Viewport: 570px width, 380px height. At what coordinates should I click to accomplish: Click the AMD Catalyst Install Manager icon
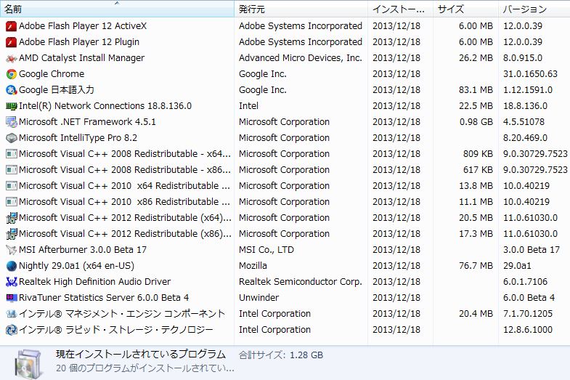[12, 58]
